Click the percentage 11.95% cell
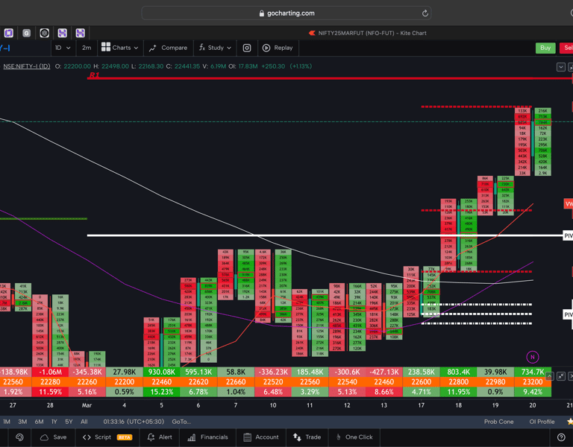 pos(458,392)
